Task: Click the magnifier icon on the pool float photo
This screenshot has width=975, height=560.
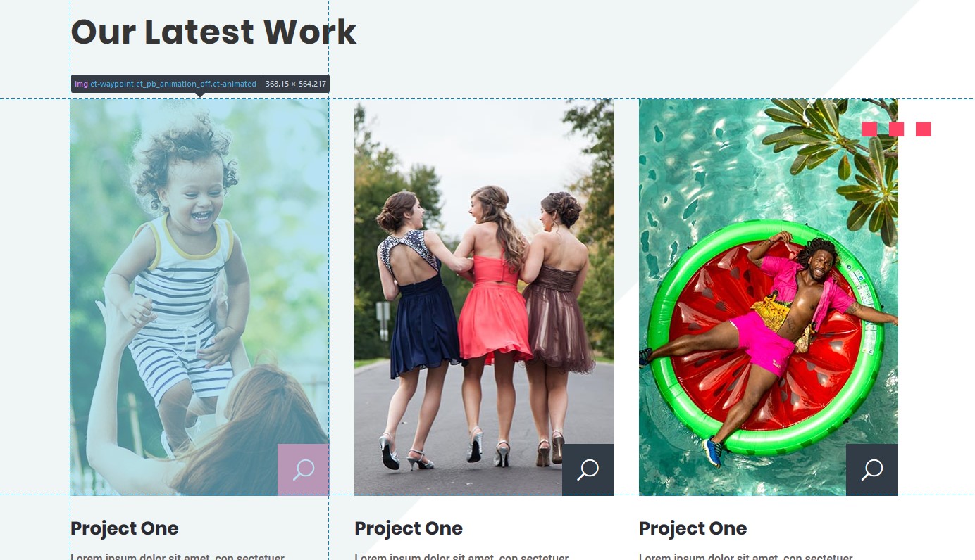Action: click(872, 469)
